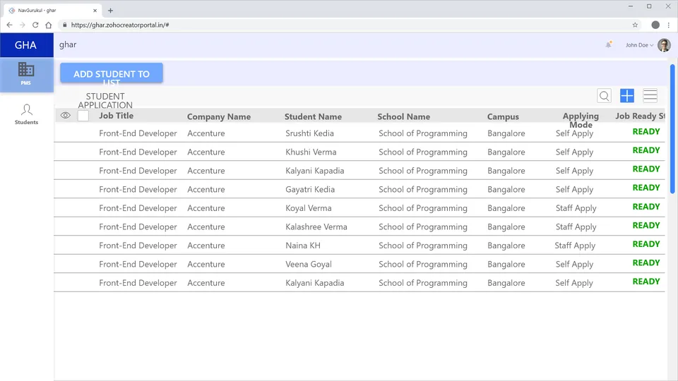Image resolution: width=678 pixels, height=381 pixels.
Task: Click the Student Application heading
Action: click(x=105, y=101)
